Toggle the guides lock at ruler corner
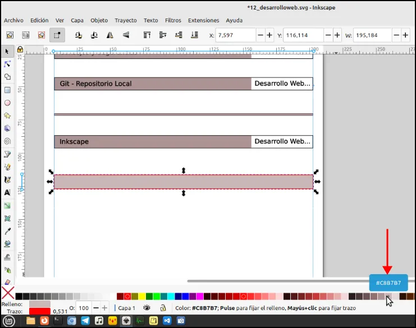Image resolution: width=416 pixels, height=328 pixels. 20,49
